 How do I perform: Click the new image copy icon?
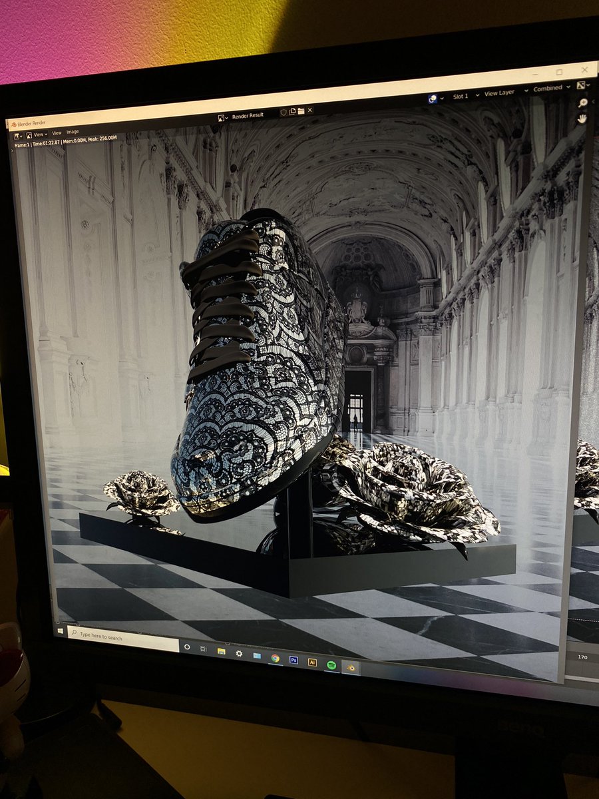point(292,112)
